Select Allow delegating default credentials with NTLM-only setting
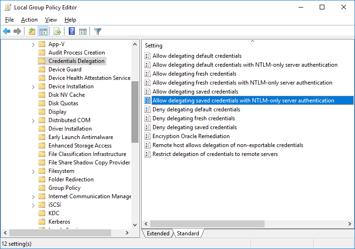 tap(245, 65)
